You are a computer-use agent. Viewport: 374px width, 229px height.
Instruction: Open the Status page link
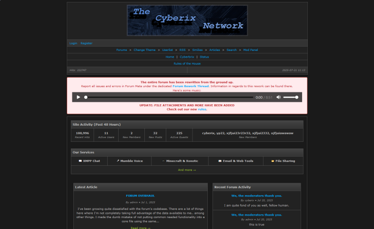(x=204, y=57)
